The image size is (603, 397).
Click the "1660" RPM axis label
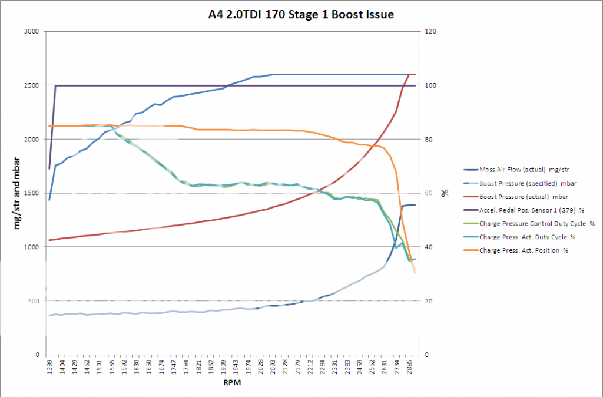[148, 368]
